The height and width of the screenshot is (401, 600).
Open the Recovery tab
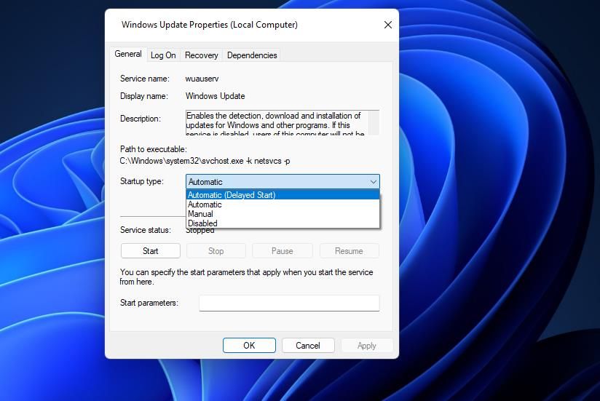coord(201,55)
